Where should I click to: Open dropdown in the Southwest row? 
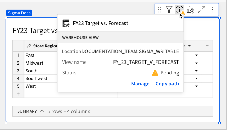(x=196, y=78)
